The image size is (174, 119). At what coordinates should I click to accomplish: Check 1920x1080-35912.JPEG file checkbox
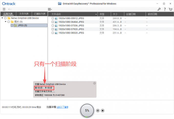[x=53, y=18]
